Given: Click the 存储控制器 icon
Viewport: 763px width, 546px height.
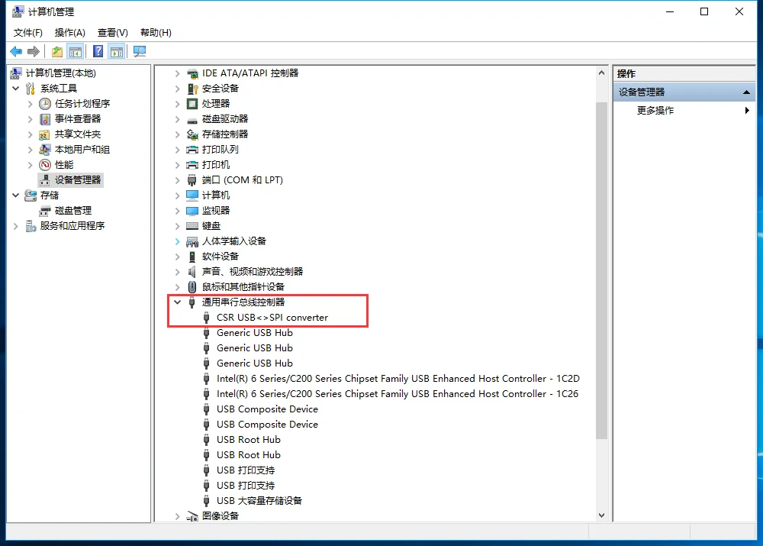Looking at the screenshot, I should (193, 134).
